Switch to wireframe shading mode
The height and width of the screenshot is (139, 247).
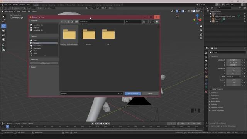[192, 11]
